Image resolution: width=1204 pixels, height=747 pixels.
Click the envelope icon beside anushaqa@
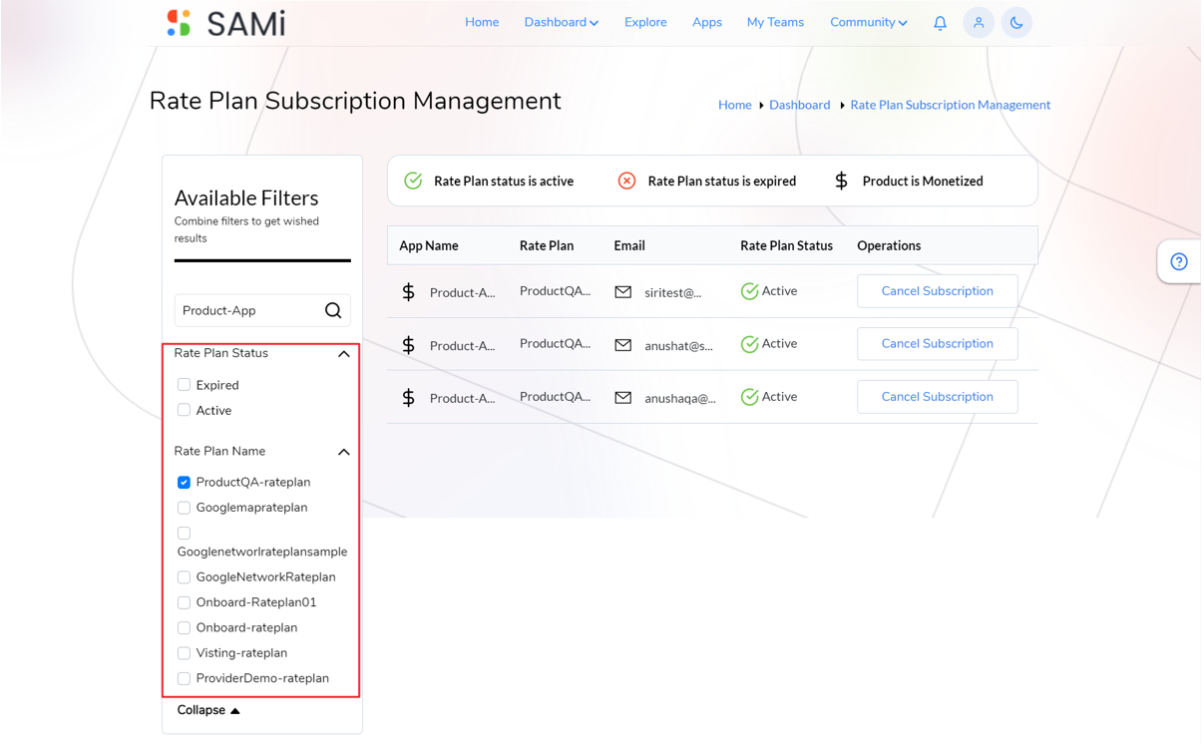[x=623, y=397]
